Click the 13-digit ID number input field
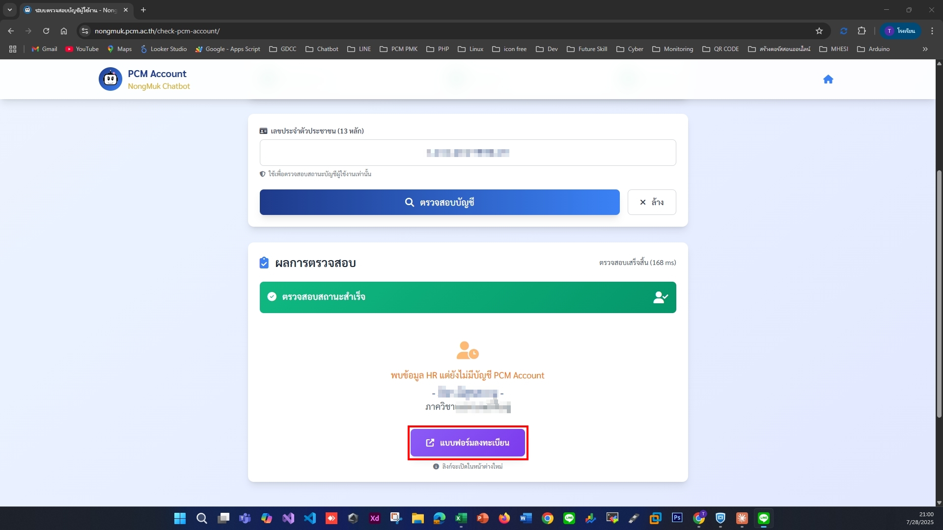Viewport: 943px width, 530px height. [x=468, y=153]
